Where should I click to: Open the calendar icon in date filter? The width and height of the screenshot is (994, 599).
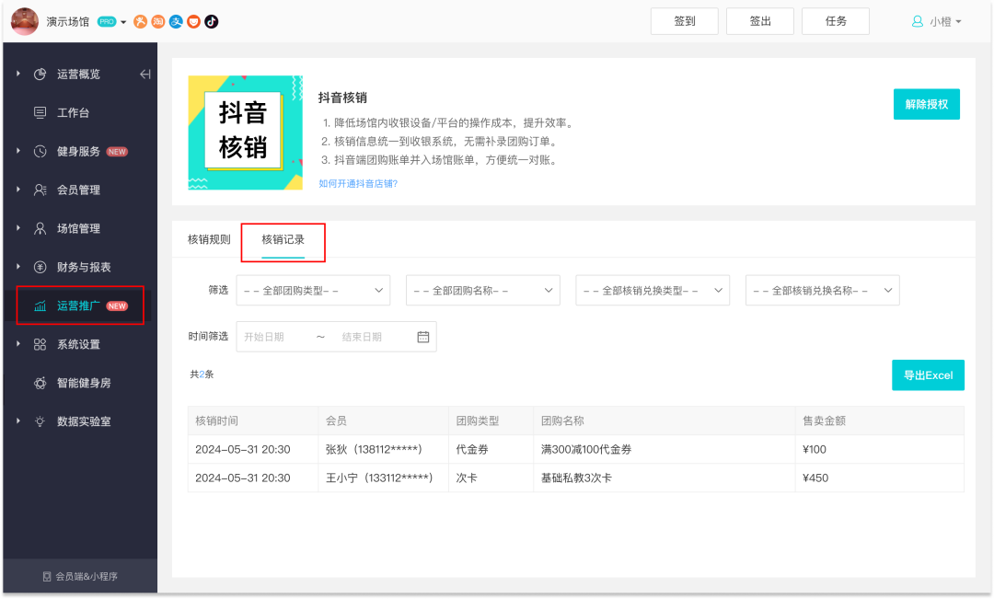[423, 337]
